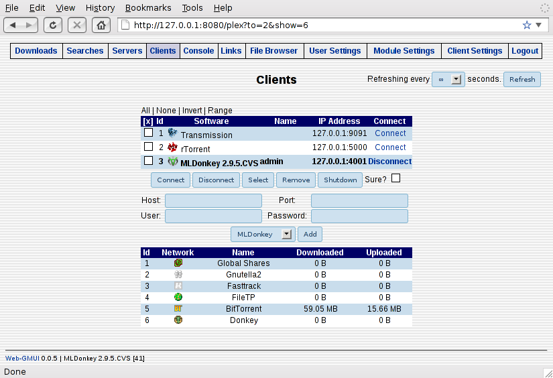This screenshot has width=553, height=378.
Task: Click the Select button
Action: click(x=258, y=180)
